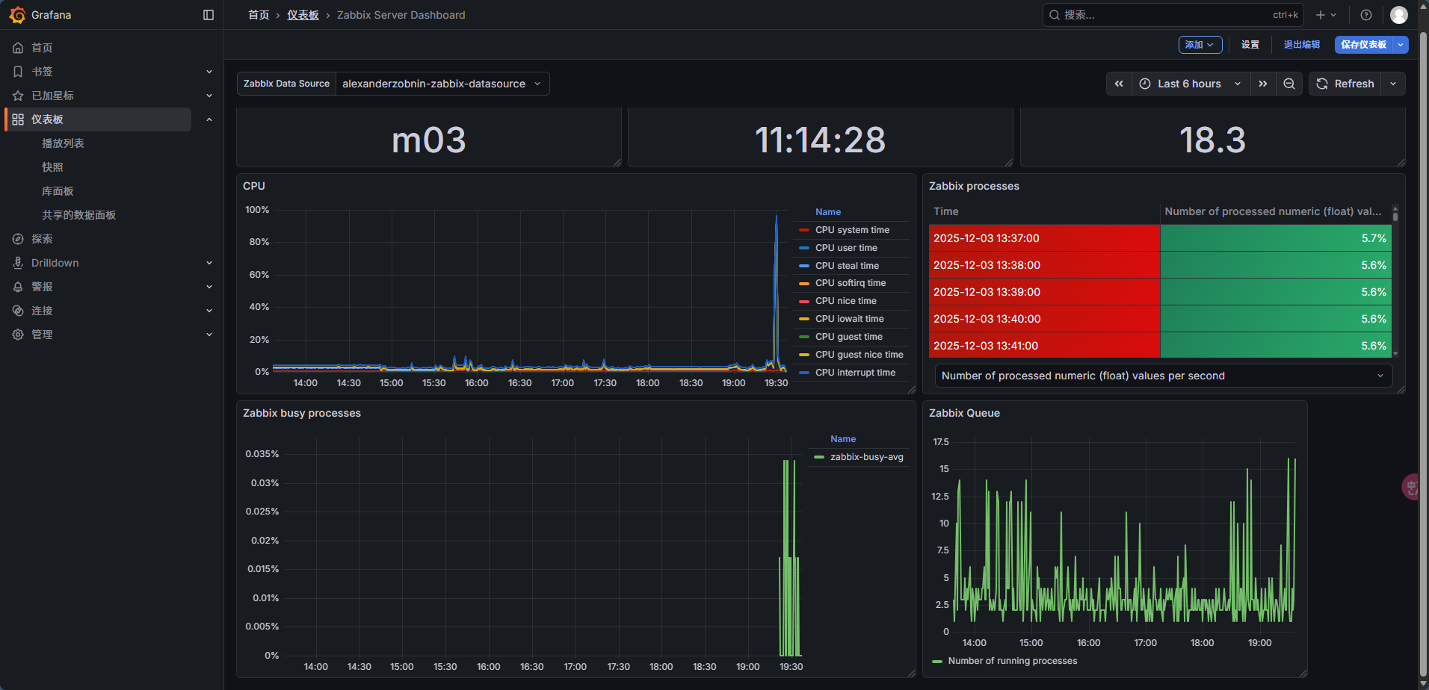Toggle CPU system time series in legend
The image size is (1429, 690).
(852, 230)
